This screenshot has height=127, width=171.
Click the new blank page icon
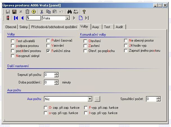coord(81,18)
